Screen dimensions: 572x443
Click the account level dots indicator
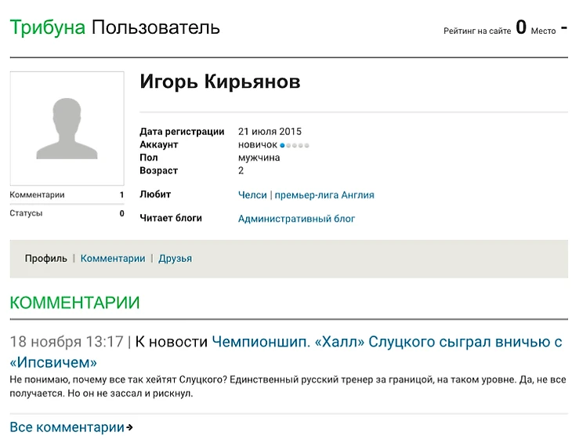coord(295,145)
